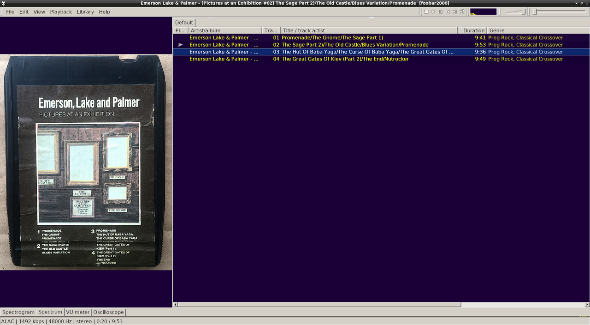Open the File menu
Viewport: 590px width, 325px height.
(x=10, y=12)
